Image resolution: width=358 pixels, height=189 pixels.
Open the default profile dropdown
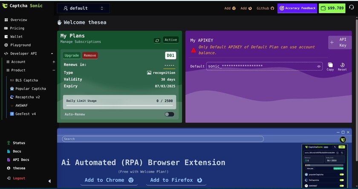click(x=83, y=8)
